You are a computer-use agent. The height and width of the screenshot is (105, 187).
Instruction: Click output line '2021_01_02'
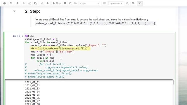pos(32,85)
